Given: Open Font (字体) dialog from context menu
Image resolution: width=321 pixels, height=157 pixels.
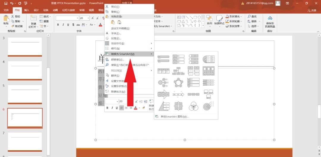Looking at the screenshot, I should tap(129, 33).
